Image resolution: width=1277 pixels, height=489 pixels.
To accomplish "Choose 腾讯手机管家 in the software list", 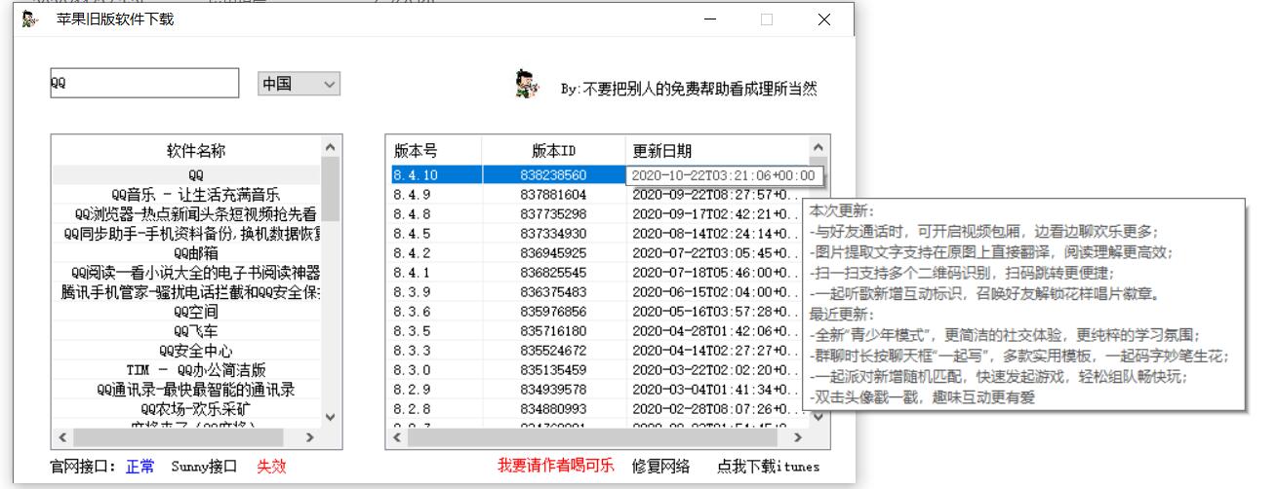I will (x=186, y=291).
